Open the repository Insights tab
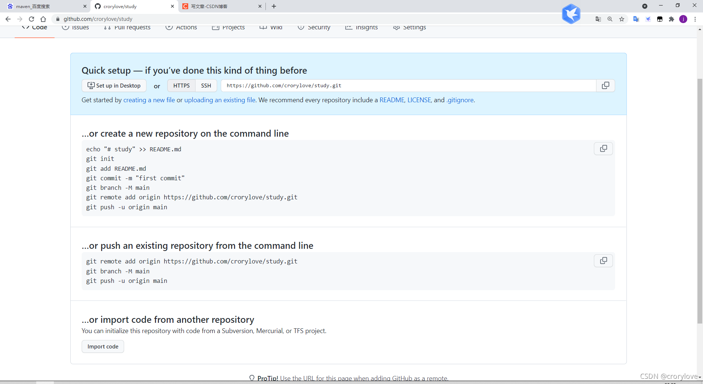Screen dimensions: 703x384 click(361, 28)
